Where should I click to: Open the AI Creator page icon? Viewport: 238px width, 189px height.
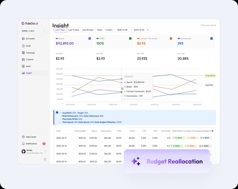coord(23,39)
